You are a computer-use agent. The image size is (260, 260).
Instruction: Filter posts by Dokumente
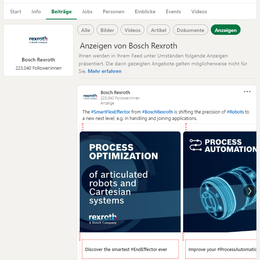pyautogui.click(x=191, y=30)
